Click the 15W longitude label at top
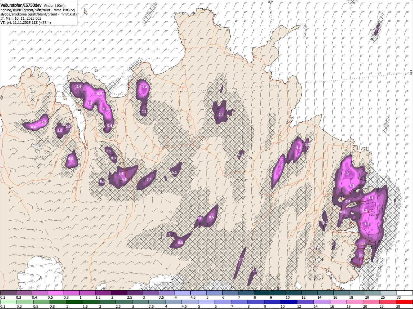 [x=270, y=2]
